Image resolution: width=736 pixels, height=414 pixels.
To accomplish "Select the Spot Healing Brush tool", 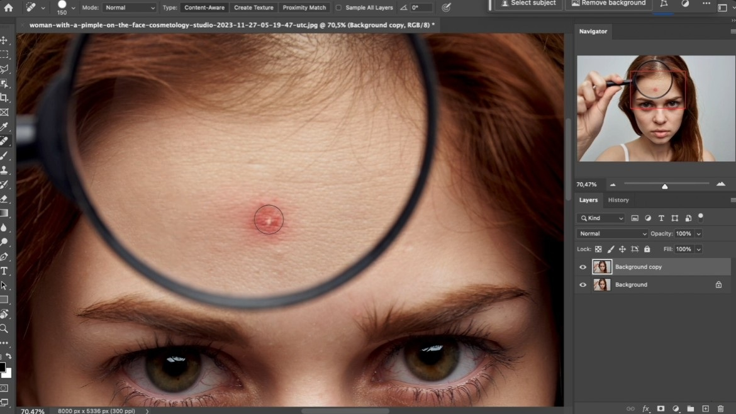I will point(4,141).
